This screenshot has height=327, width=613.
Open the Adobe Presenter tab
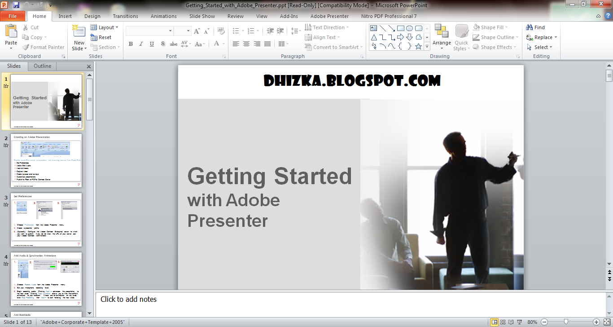(330, 16)
